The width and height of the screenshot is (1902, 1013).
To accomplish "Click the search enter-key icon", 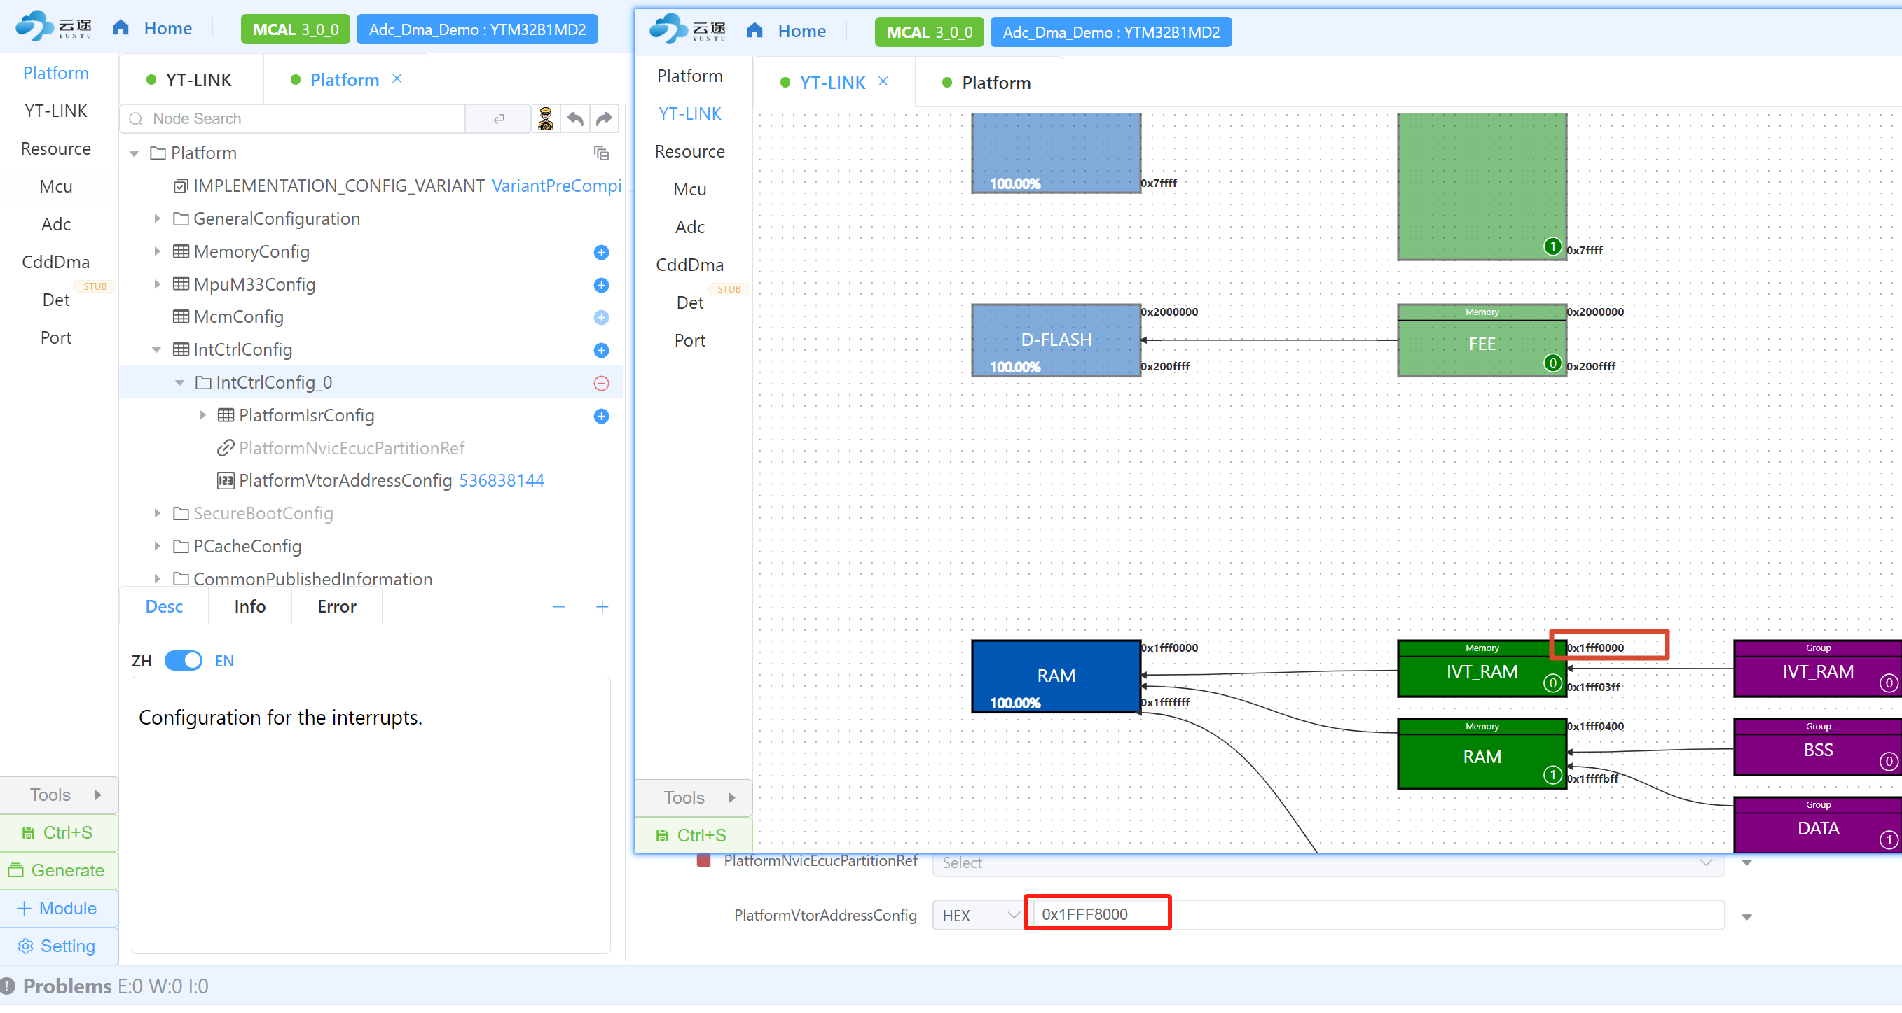I will 499,119.
